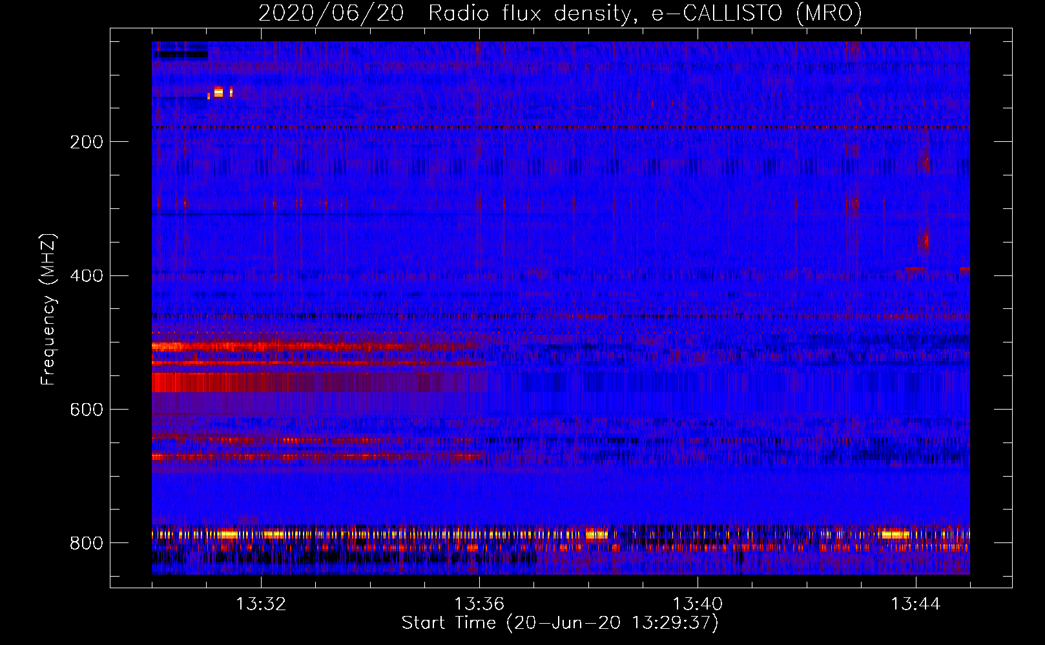The width and height of the screenshot is (1045, 645).
Task: Click the 200 frequency tick label
Action: pyautogui.click(x=87, y=142)
